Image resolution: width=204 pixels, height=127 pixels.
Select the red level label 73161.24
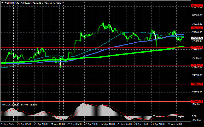click(197, 84)
